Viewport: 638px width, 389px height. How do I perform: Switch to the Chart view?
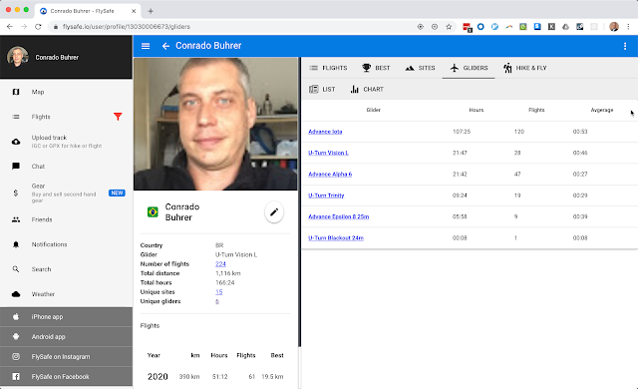(x=367, y=89)
